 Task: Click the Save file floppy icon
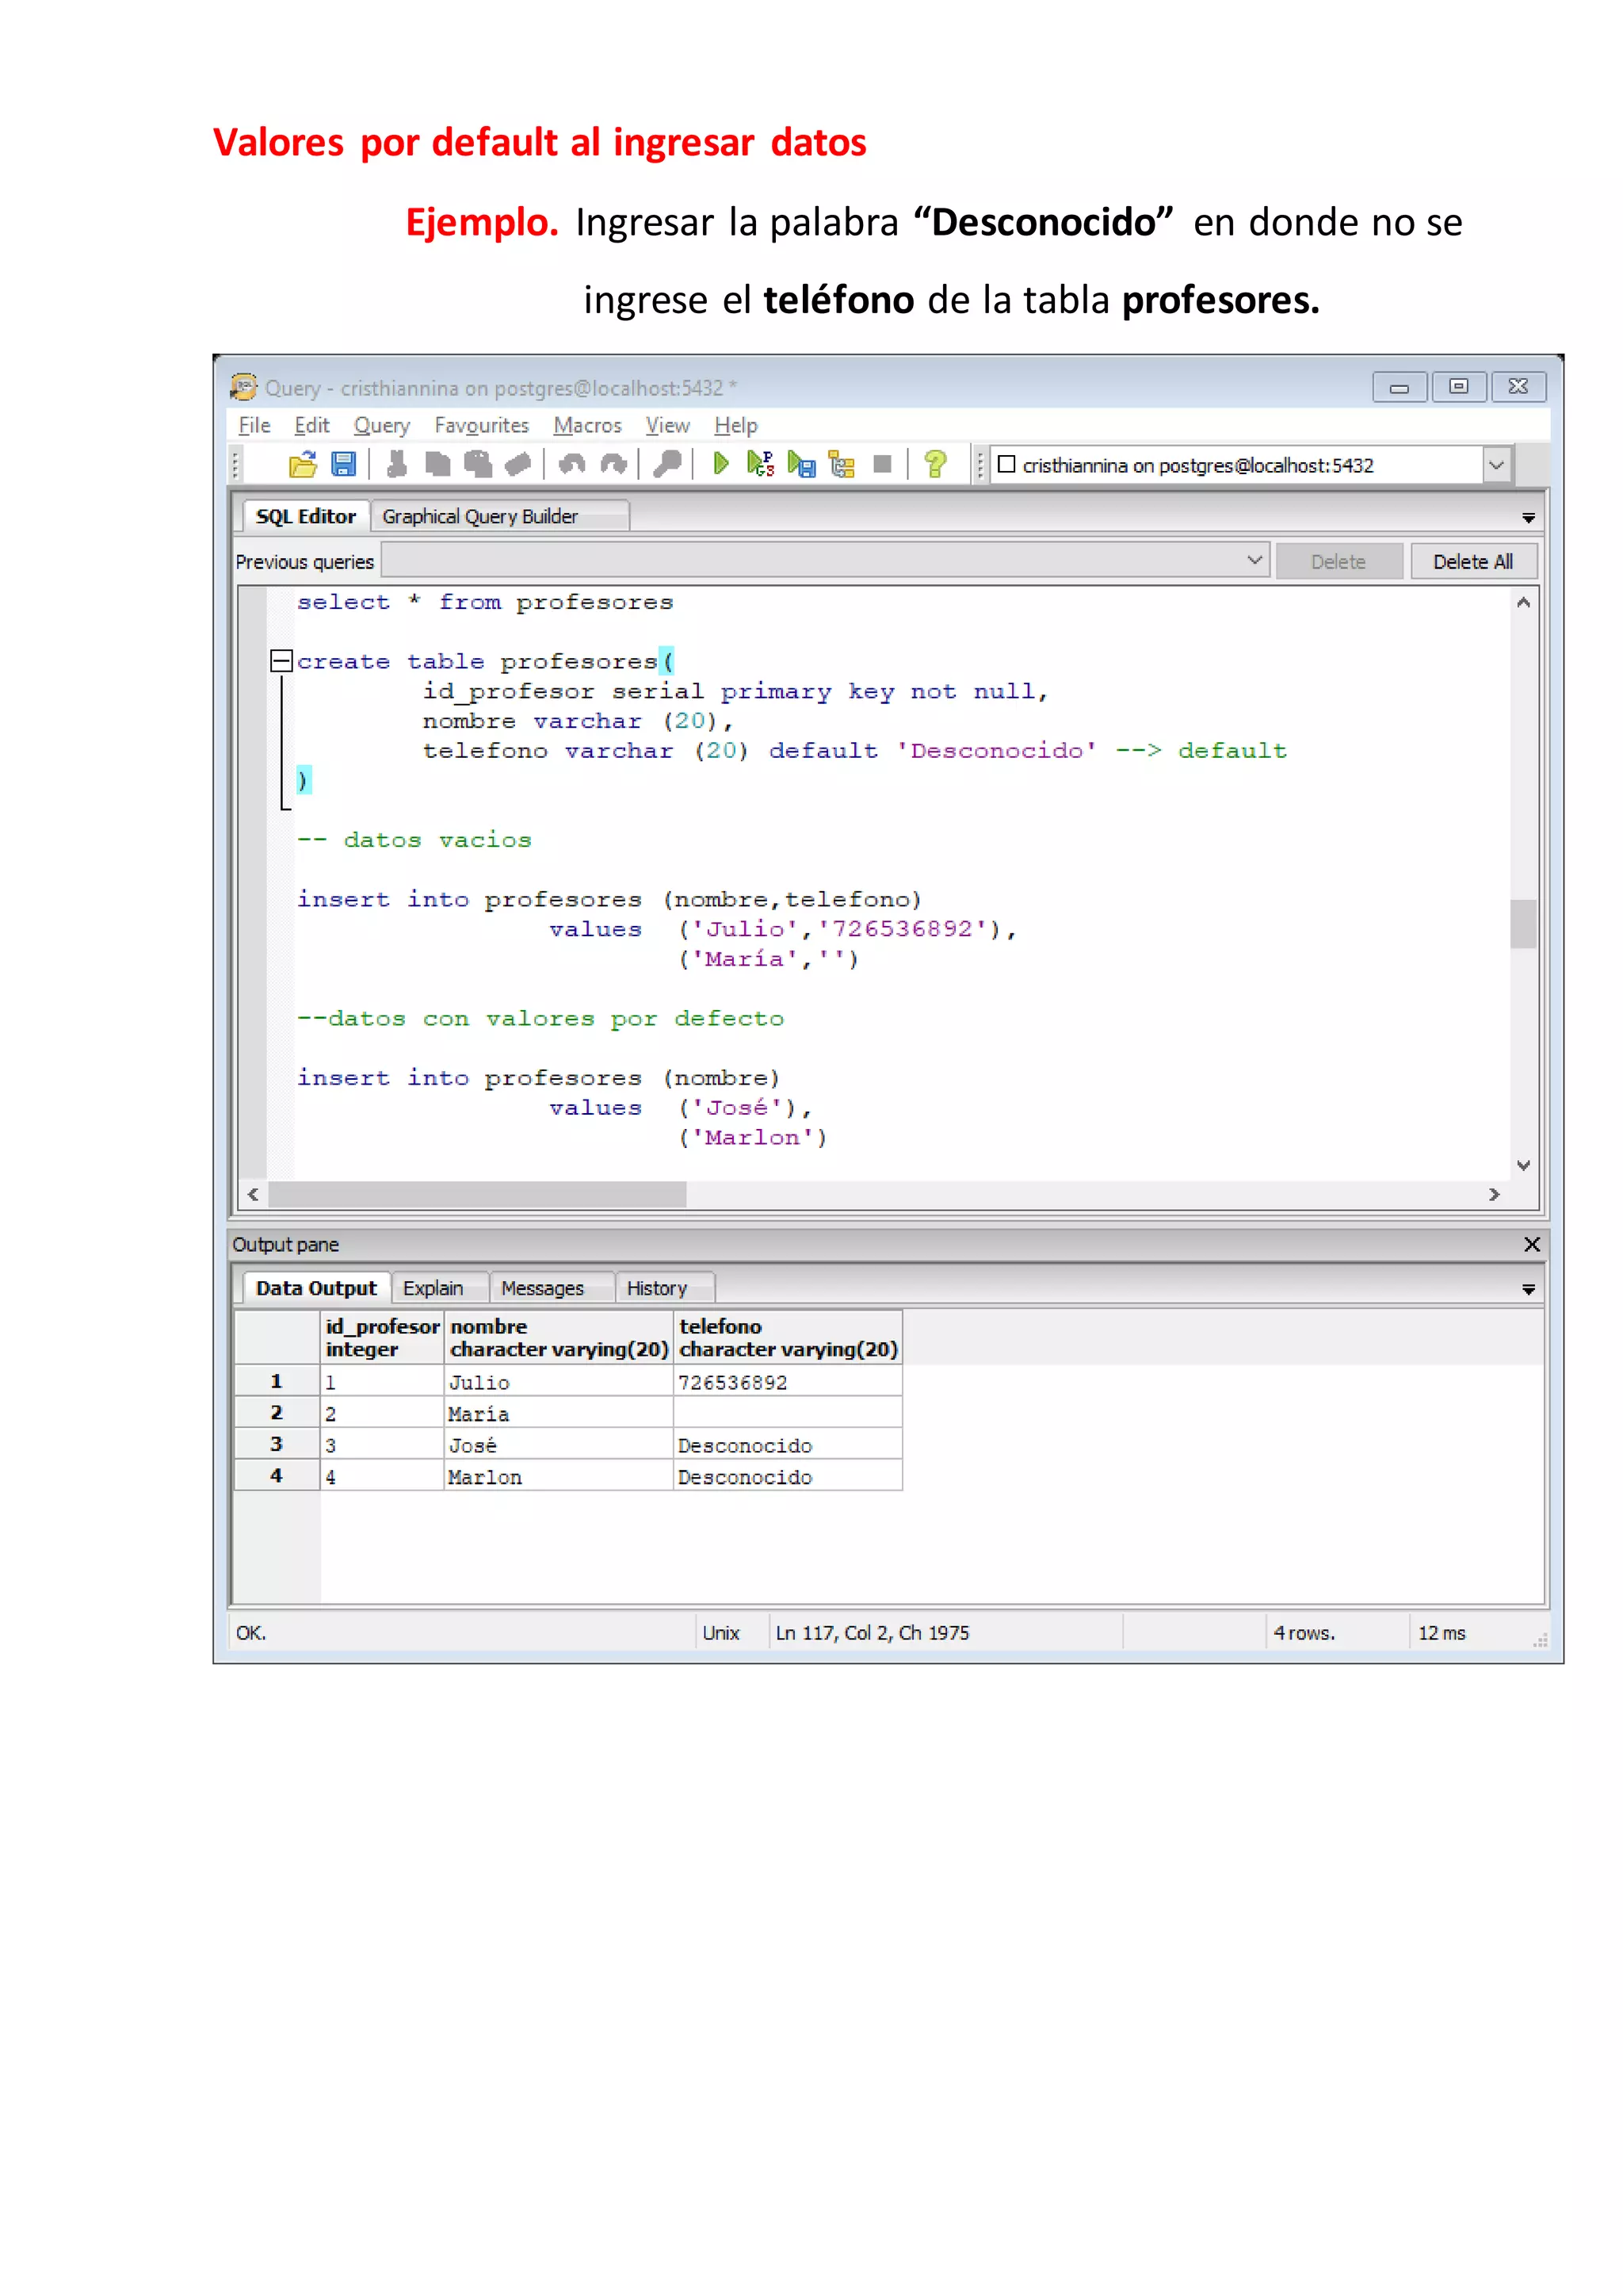click(344, 465)
